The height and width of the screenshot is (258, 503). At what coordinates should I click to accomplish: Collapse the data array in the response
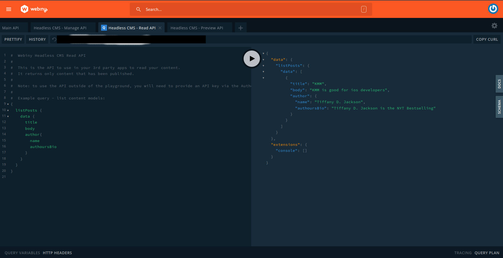263,71
